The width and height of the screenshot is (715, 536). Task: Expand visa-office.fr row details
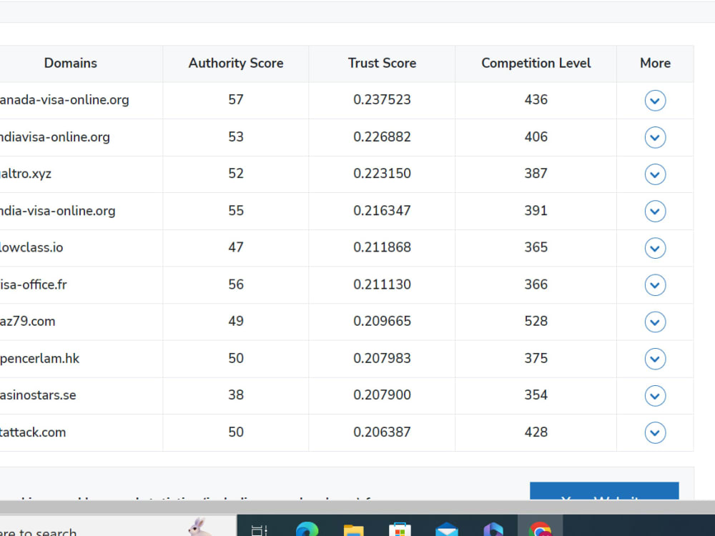pos(655,285)
